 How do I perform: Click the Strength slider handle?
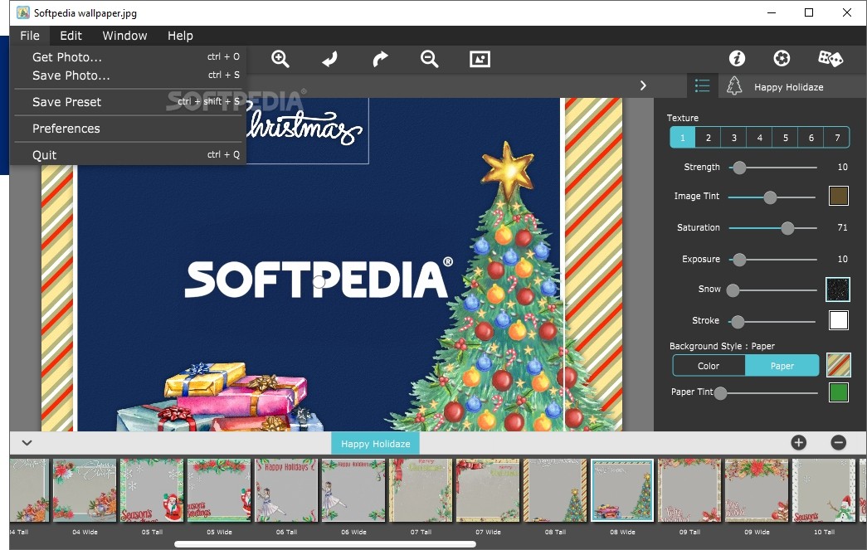pyautogui.click(x=739, y=168)
